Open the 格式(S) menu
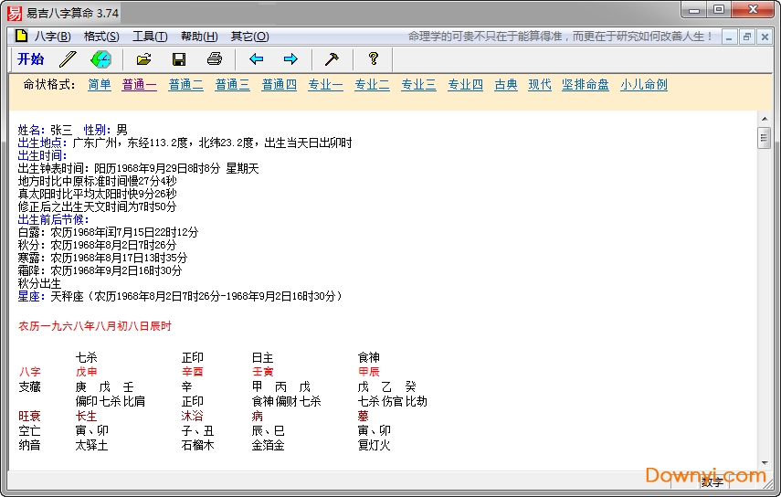This screenshot has width=781, height=497. [101, 37]
